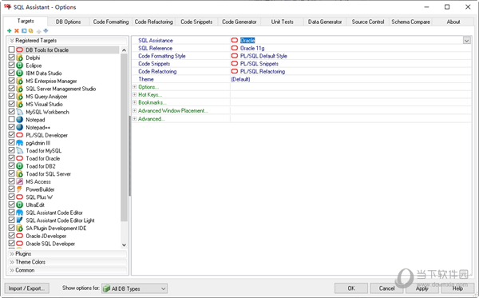Click the SQL Plus W Oracle icon
Screen dimensions: 479x298
(x=19, y=197)
